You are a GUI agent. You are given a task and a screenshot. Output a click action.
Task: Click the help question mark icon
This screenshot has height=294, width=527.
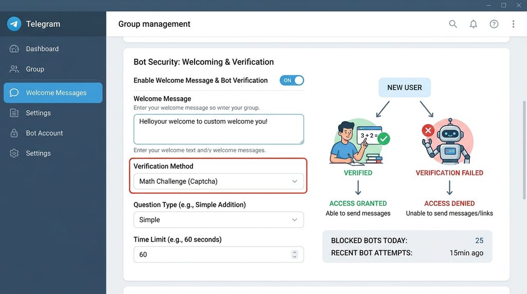click(494, 24)
